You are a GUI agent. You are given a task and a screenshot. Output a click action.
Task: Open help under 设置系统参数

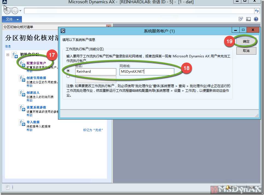tap(30, 115)
